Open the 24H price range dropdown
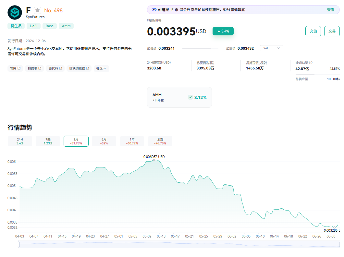This screenshot has width=344, height=257. pyautogui.click(x=271, y=48)
